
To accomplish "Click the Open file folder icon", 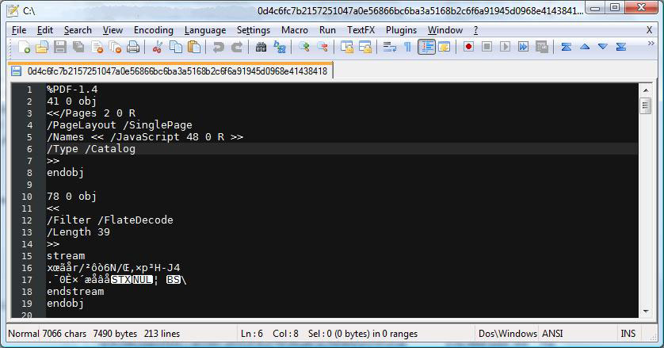I will 42,48.
